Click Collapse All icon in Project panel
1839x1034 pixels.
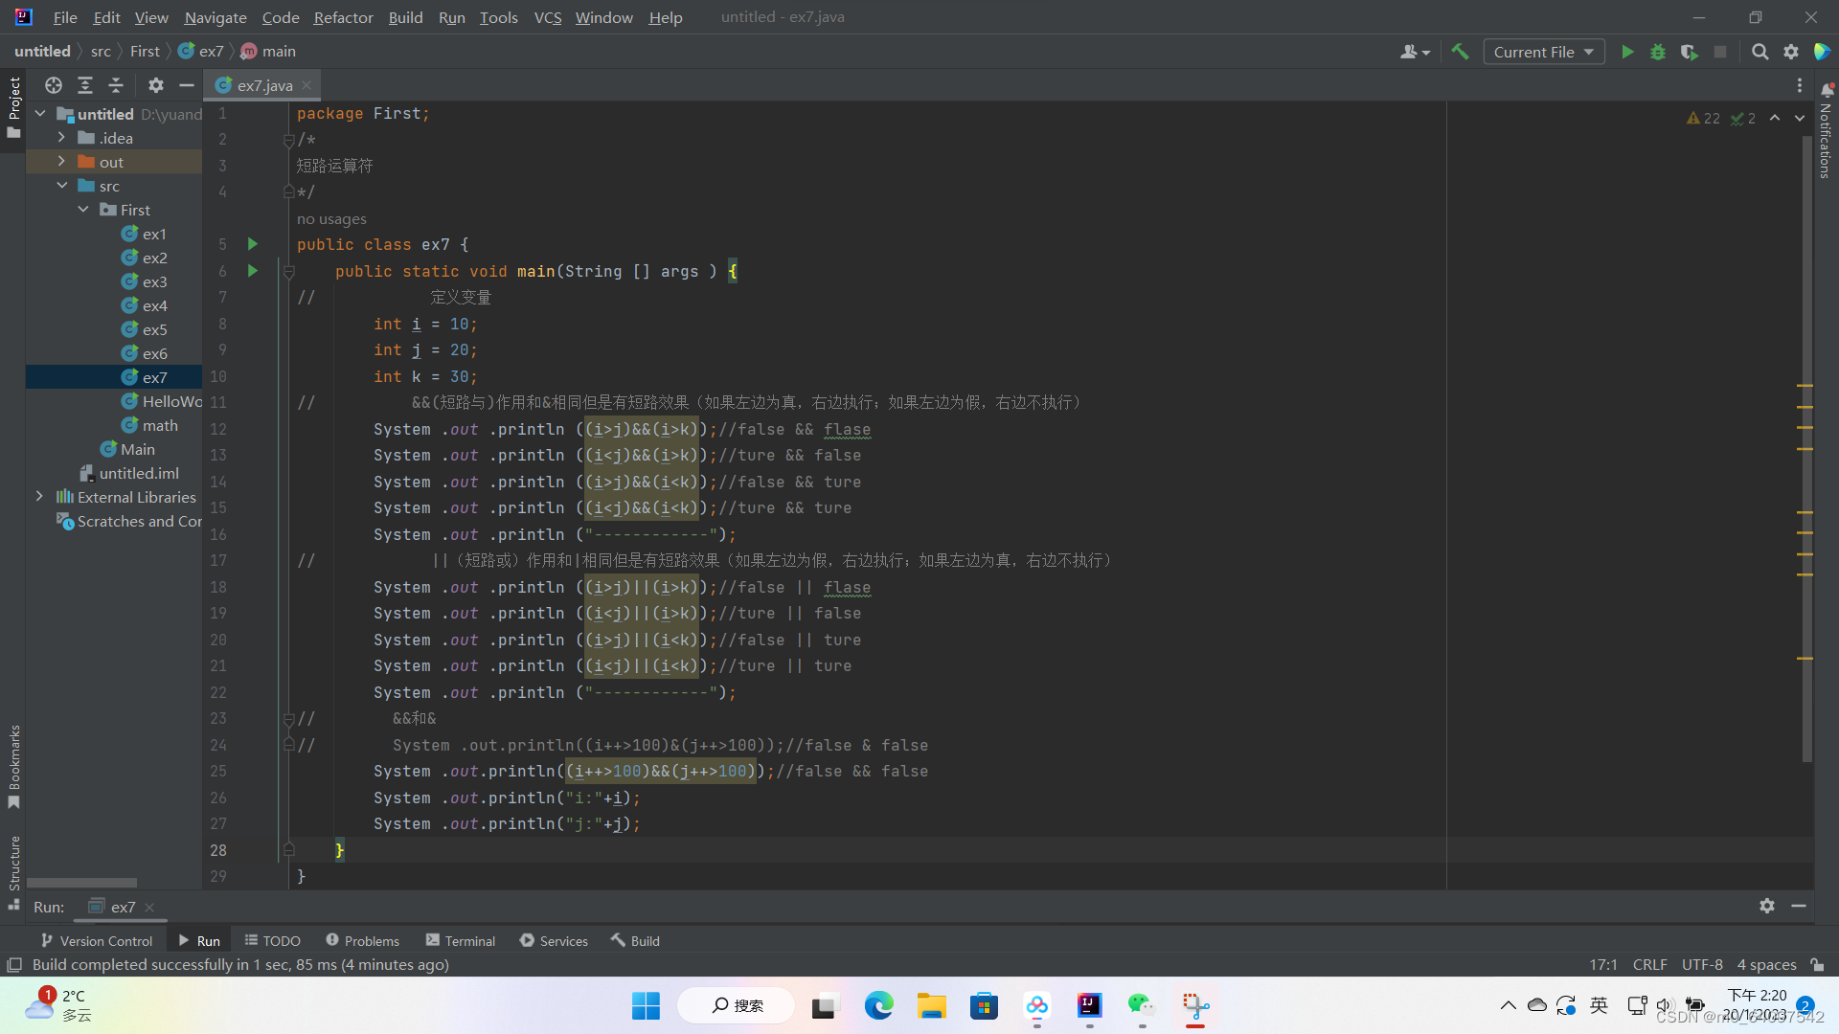(x=116, y=85)
